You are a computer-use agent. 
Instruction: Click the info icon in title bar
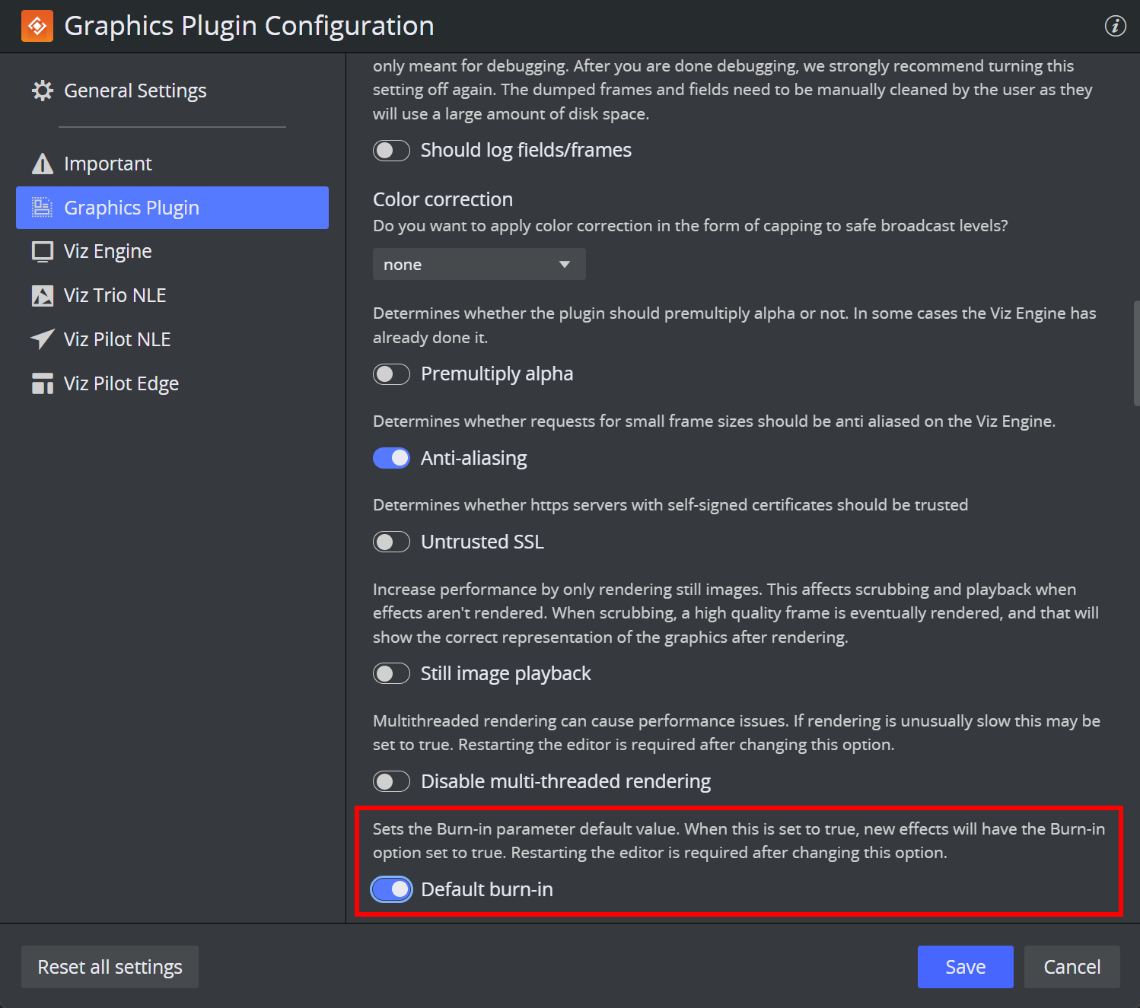pyautogui.click(x=1115, y=26)
